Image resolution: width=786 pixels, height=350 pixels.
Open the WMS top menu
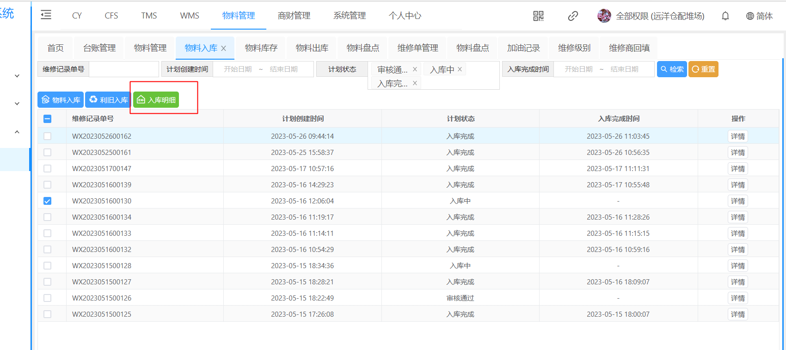(190, 16)
